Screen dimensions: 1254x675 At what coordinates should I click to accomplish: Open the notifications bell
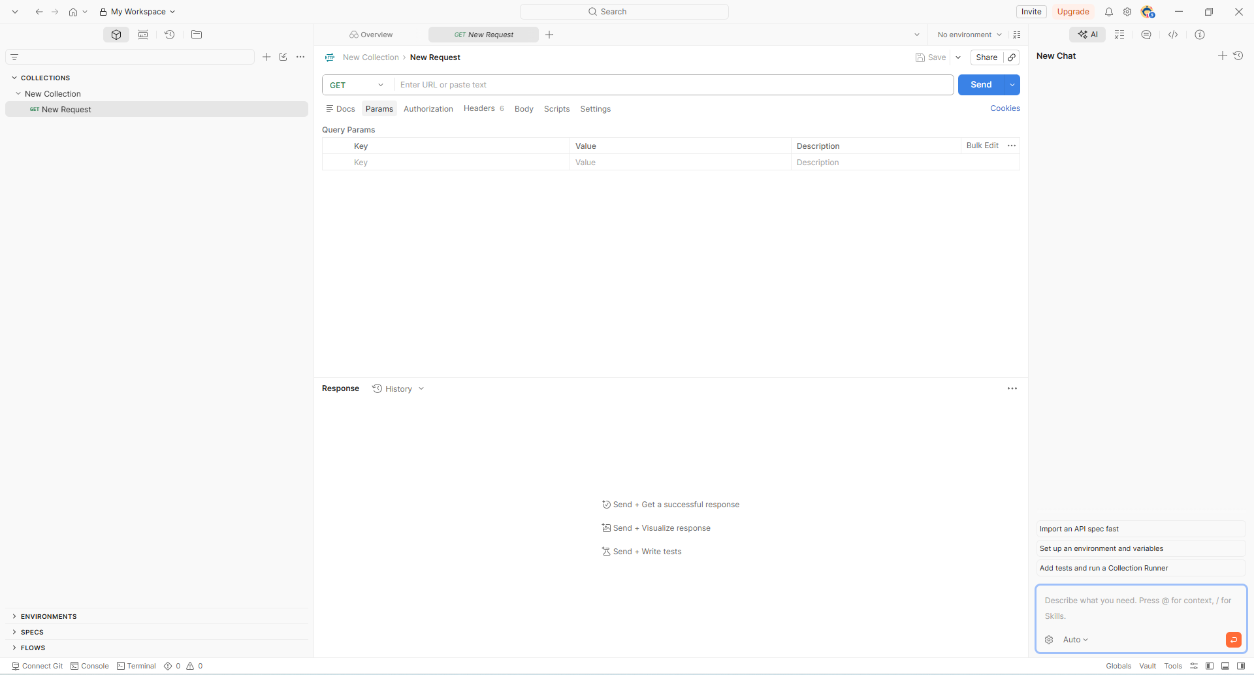tap(1109, 12)
